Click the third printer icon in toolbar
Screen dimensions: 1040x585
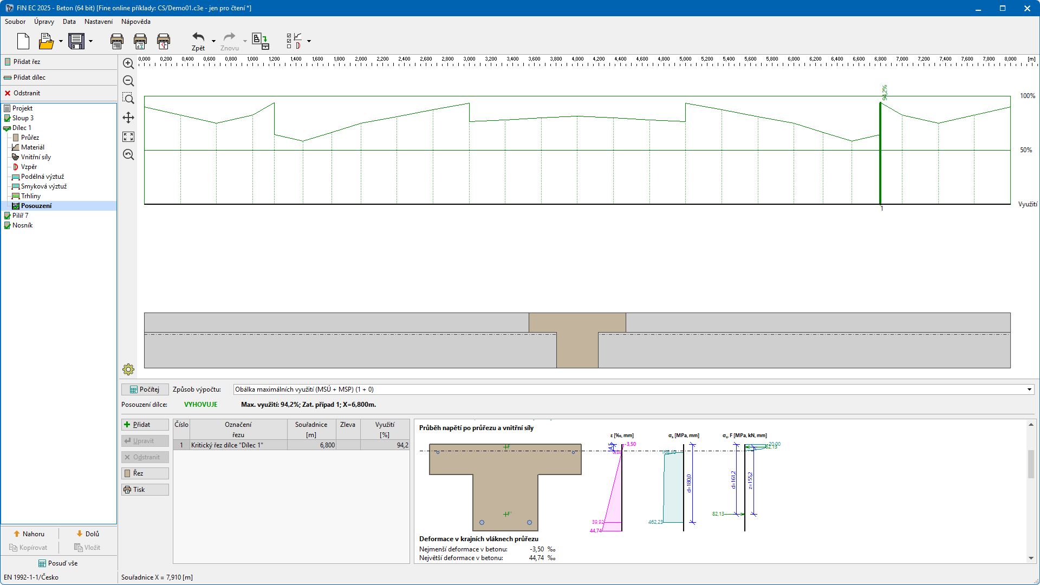point(164,41)
